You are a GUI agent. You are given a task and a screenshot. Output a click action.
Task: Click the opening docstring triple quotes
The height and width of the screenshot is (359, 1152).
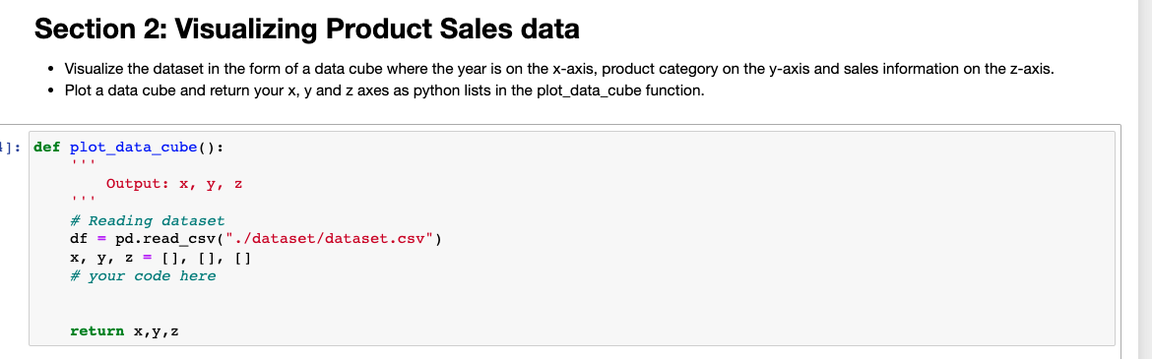pos(79,163)
